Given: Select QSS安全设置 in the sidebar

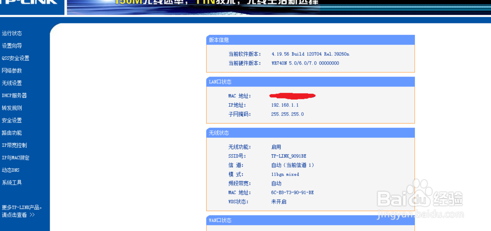Looking at the screenshot, I should point(16,58).
